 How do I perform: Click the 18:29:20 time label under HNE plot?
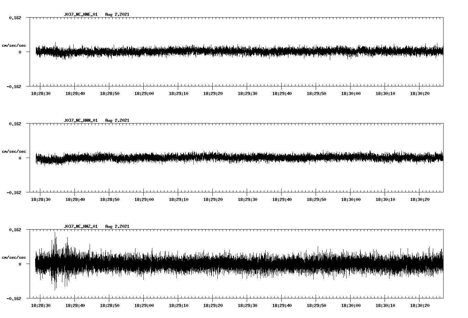[x=213, y=94]
